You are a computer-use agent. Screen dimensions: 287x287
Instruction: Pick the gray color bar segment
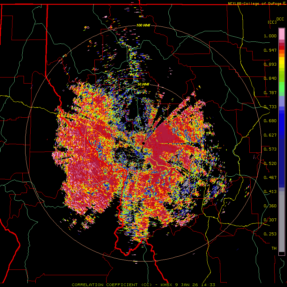(282, 222)
